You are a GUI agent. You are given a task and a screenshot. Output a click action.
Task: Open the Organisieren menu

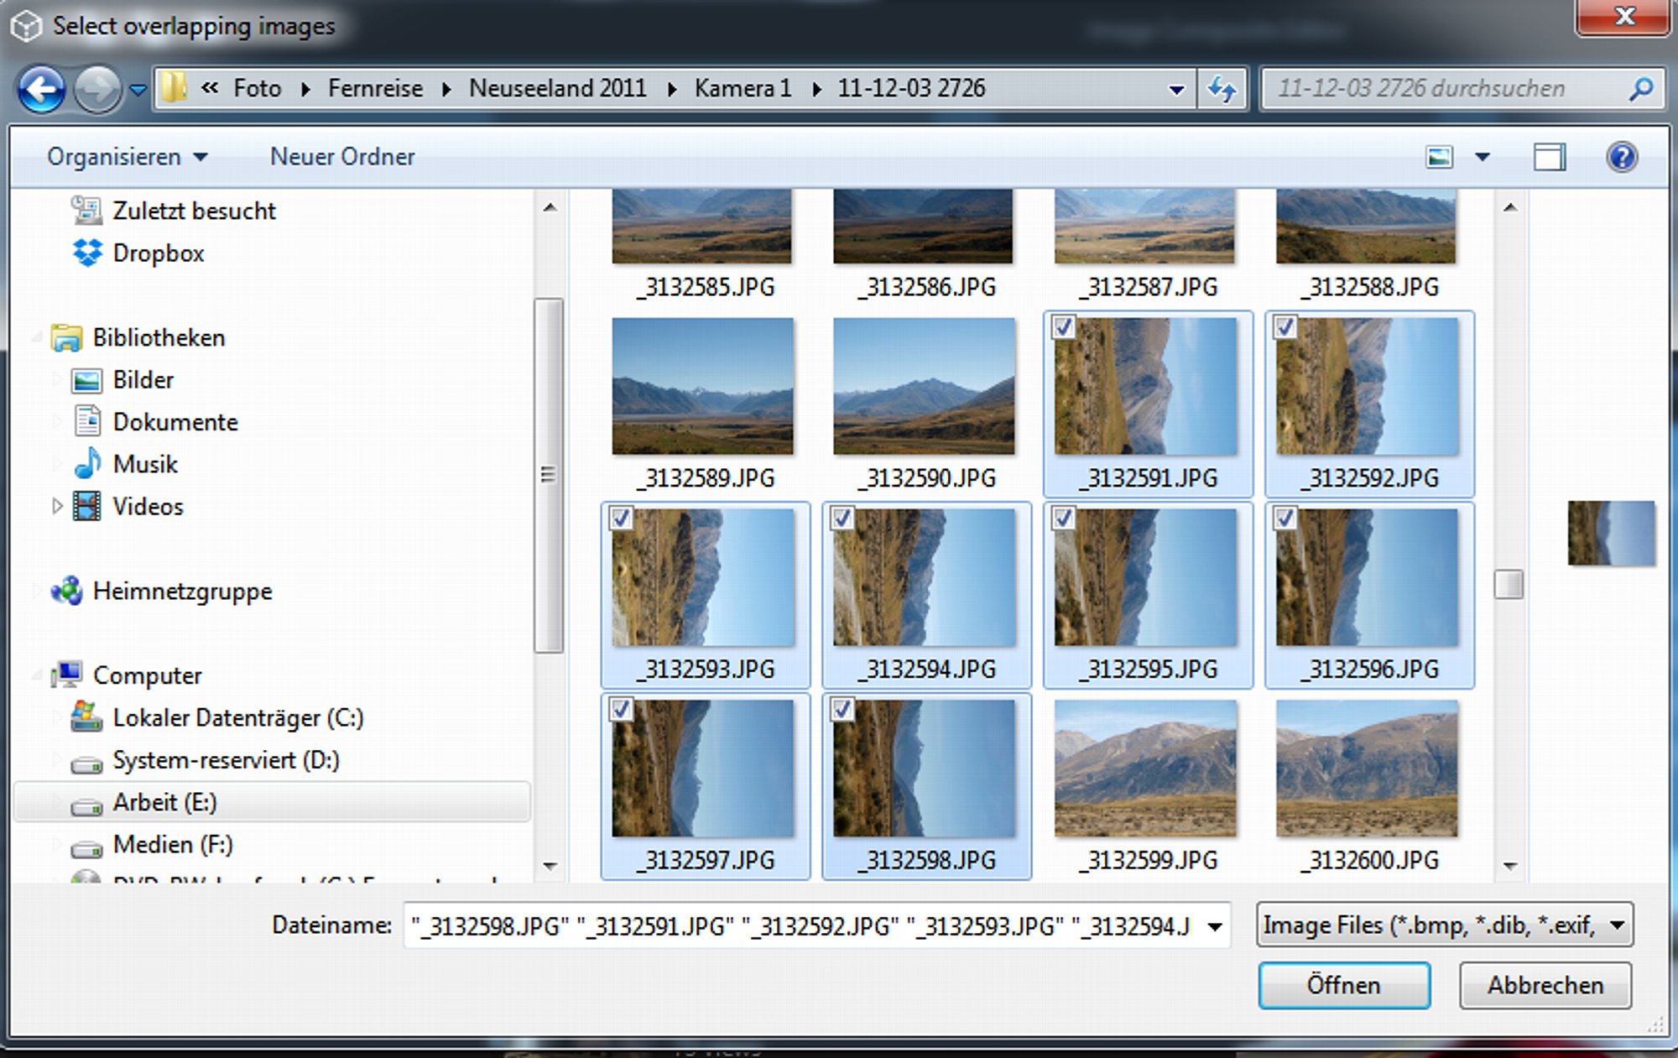(128, 157)
